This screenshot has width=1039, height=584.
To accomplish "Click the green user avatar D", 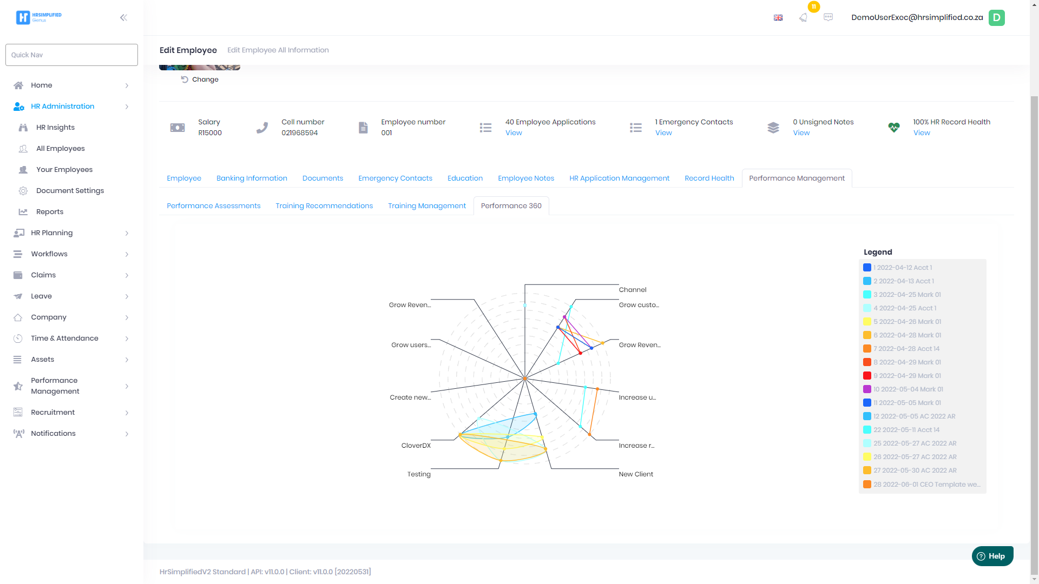I will coord(996,17).
